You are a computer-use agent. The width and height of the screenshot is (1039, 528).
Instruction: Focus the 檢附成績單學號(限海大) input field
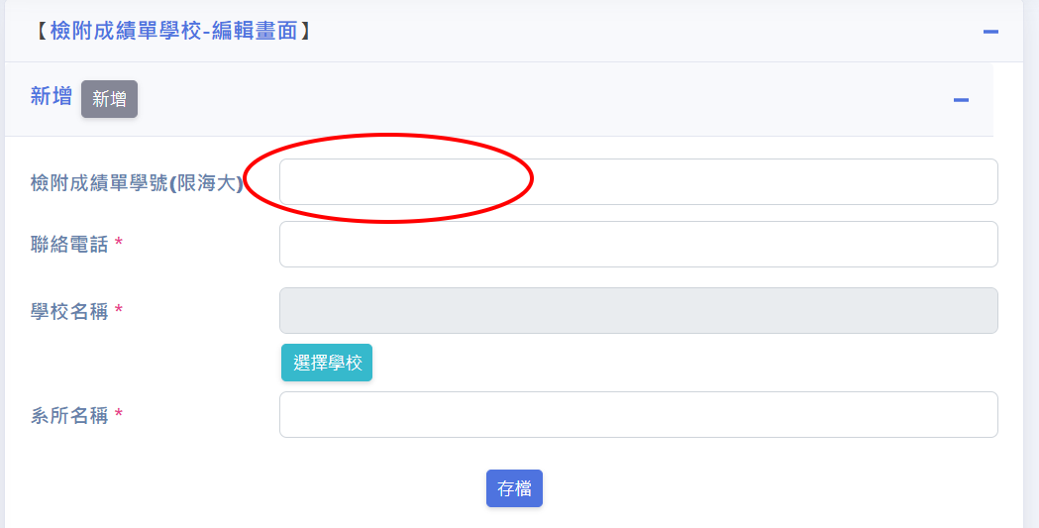[x=638, y=181]
